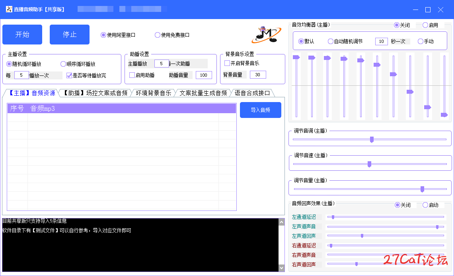Click the 导入音频 import audio button
The image size is (454, 276).
click(260, 110)
